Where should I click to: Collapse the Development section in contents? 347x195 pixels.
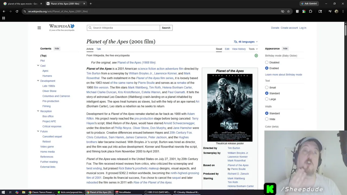point(38,81)
